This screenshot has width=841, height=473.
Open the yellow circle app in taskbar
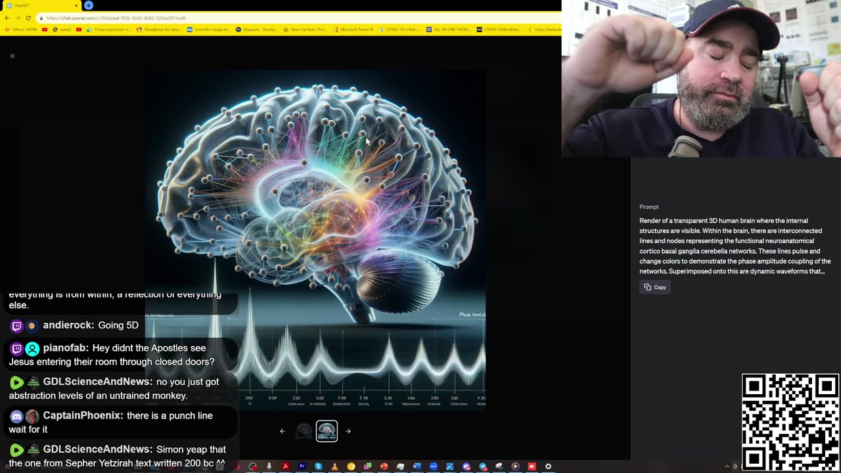[351, 466]
